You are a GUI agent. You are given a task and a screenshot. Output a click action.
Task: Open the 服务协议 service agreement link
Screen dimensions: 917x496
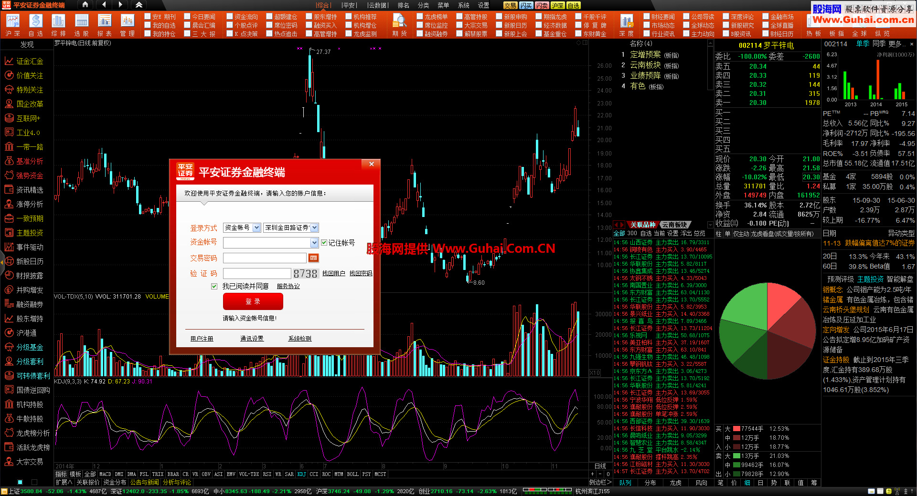coord(288,286)
